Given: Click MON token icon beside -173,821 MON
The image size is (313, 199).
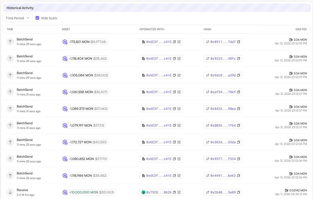Looking at the screenshot, I should click(65, 42).
